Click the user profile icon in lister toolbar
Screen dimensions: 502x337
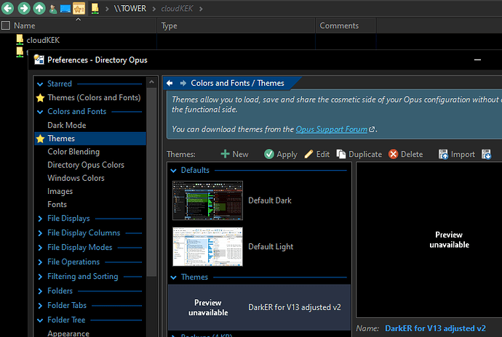click(x=53, y=9)
